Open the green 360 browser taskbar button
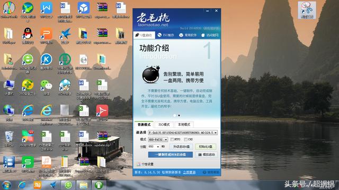This screenshot has height=190, width=339. (68, 185)
